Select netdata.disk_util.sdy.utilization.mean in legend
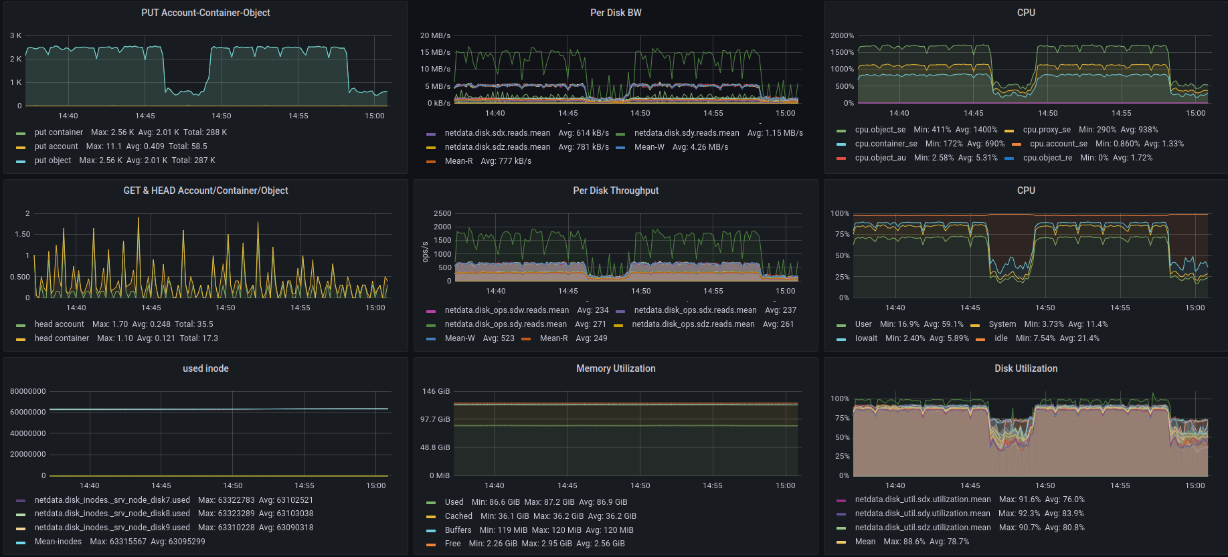1228x557 pixels. tap(922, 514)
